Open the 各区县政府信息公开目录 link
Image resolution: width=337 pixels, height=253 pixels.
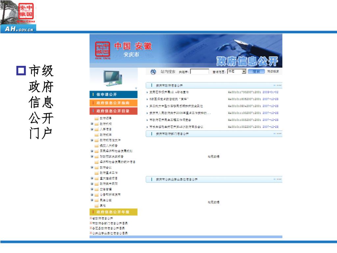tap(108, 228)
